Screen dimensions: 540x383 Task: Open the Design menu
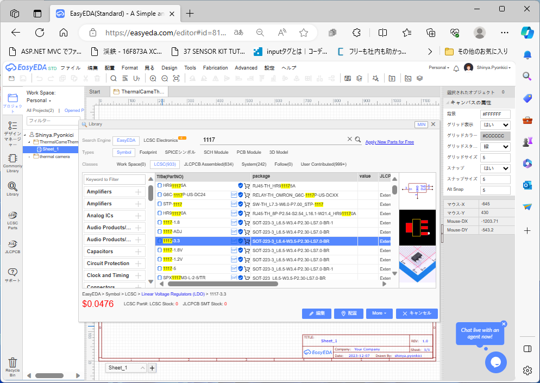click(169, 68)
